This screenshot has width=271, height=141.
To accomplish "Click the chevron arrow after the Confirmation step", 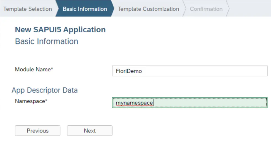I will click(228, 9).
